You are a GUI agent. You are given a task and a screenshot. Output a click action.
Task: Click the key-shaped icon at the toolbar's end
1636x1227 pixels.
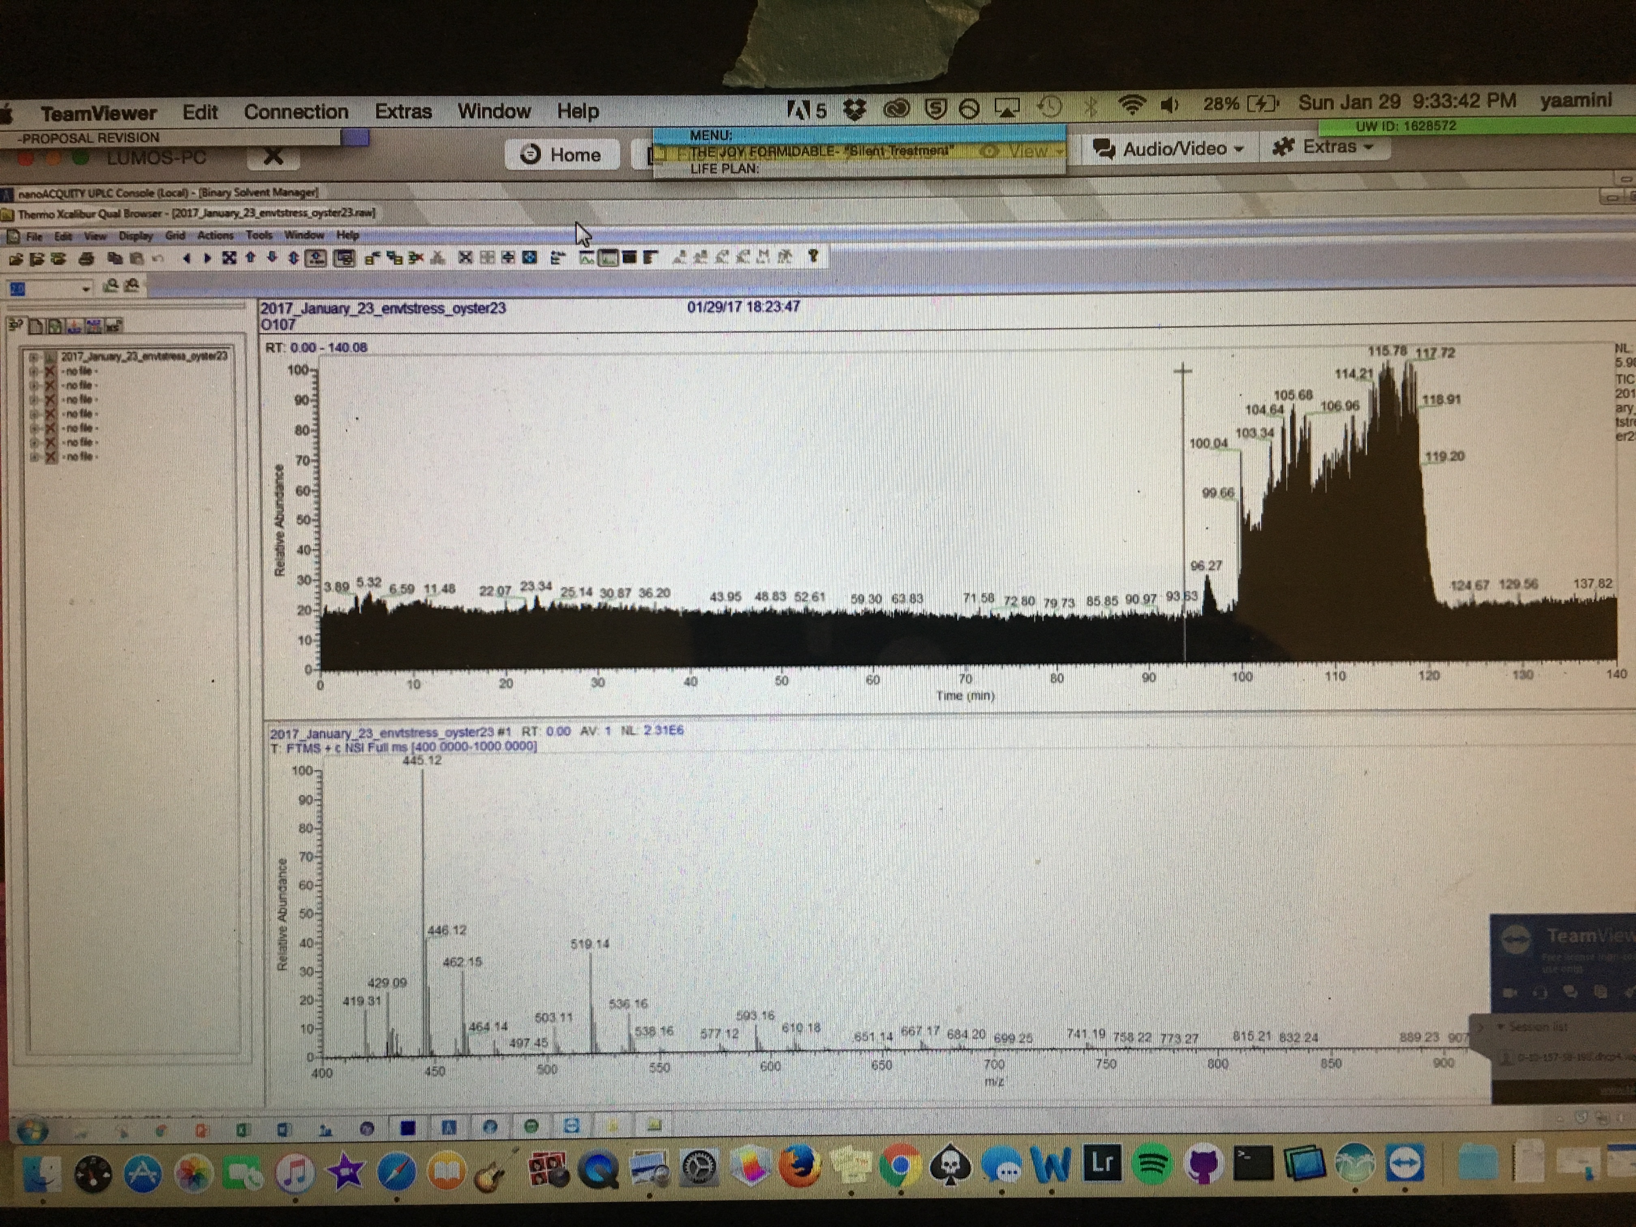tap(814, 256)
